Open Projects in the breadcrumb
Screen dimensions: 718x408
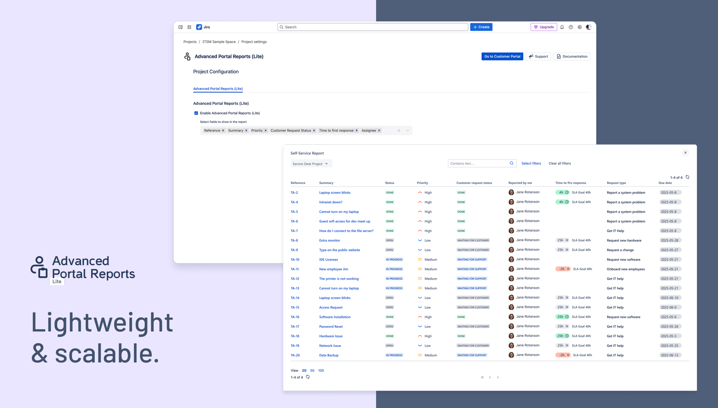point(190,42)
